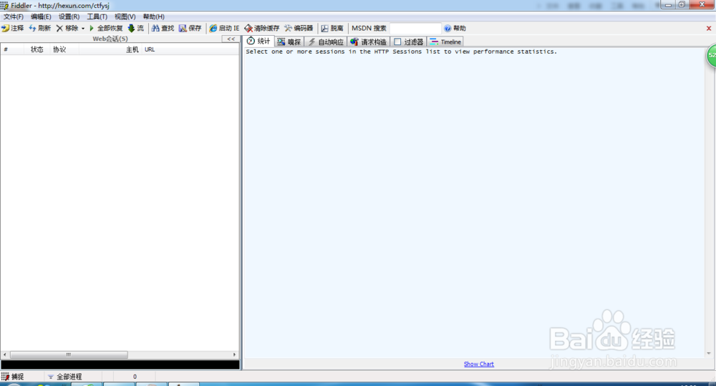
Task: Open the 视图(V) menu
Action: [125, 16]
